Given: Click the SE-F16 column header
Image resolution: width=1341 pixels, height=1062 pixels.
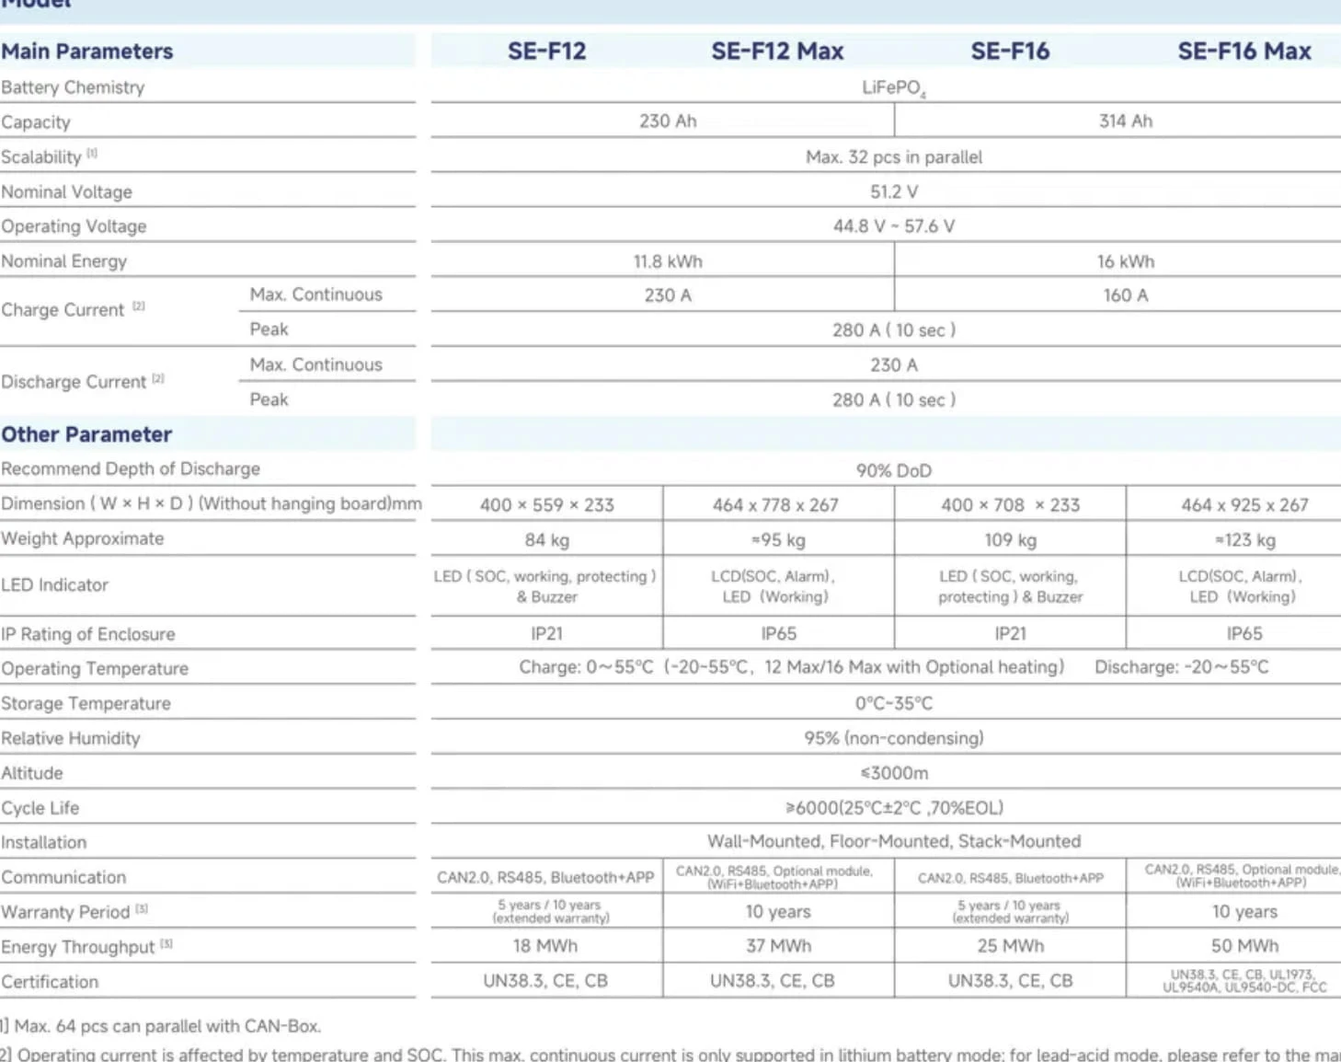Looking at the screenshot, I should (1010, 52).
